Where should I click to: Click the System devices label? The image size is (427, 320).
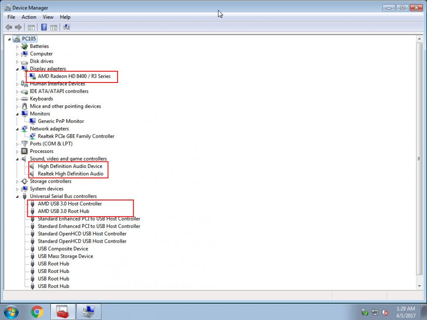[x=47, y=188]
